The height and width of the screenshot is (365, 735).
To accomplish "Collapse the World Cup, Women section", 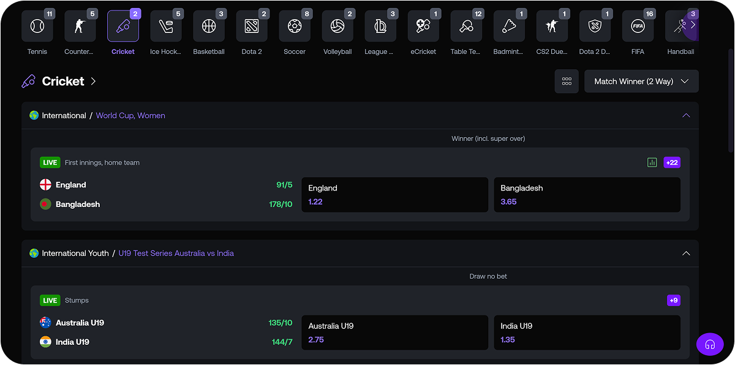I will 686,116.
